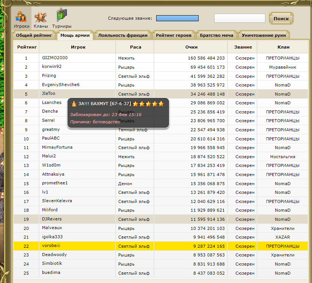Open the Игроки players ranking icon
The height and width of the screenshot is (283, 312).
[x=22, y=20]
